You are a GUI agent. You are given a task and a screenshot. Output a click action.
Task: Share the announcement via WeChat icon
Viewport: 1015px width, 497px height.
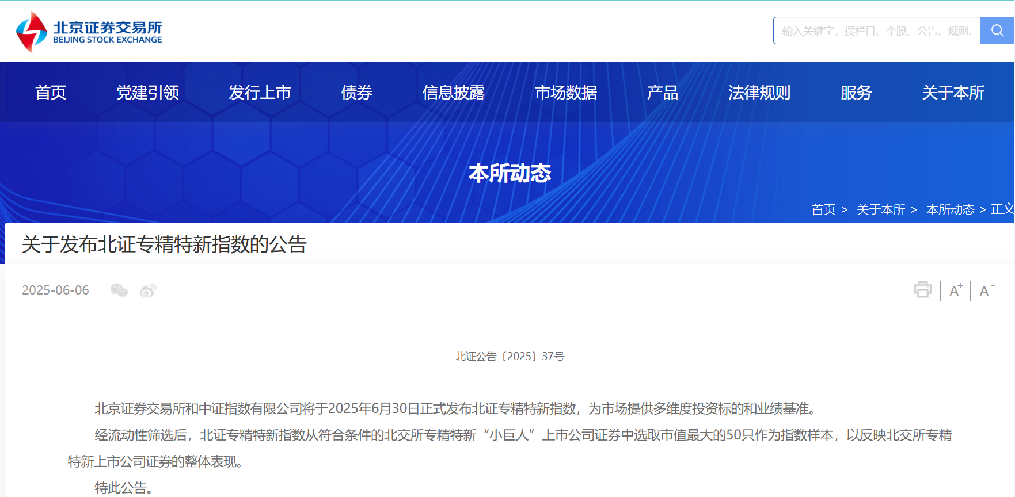(x=119, y=290)
